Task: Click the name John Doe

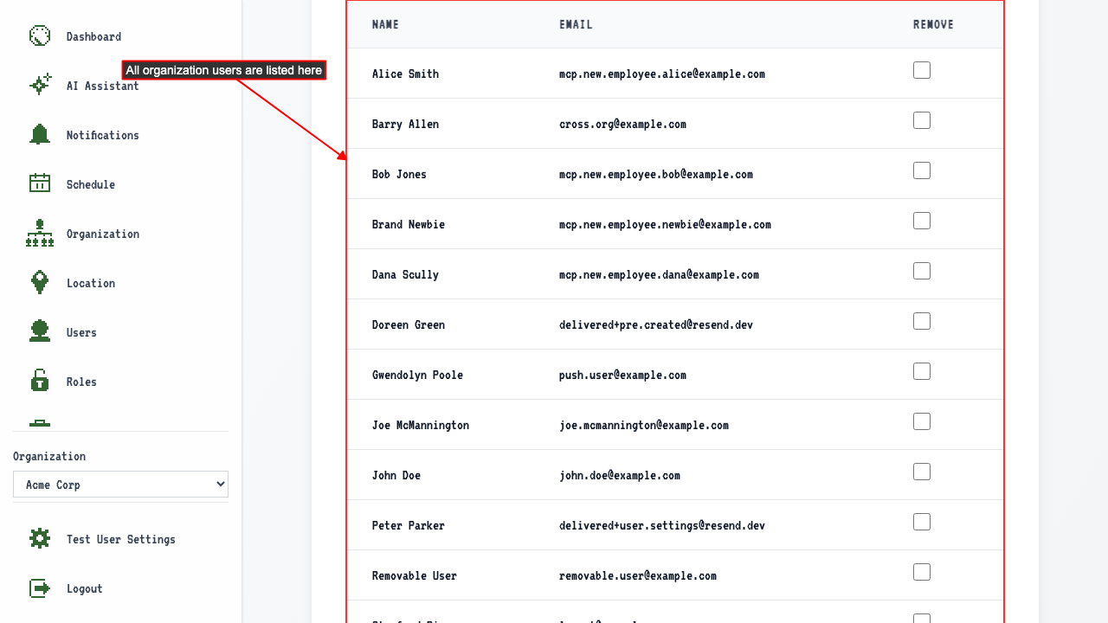Action: click(x=396, y=475)
